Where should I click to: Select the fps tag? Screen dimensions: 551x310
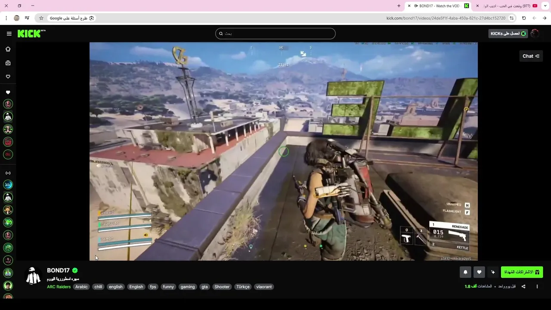click(153, 287)
